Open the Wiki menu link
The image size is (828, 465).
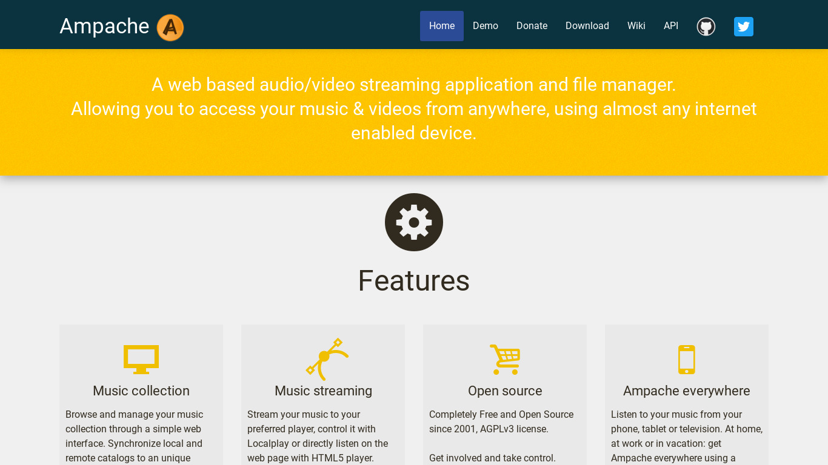click(636, 26)
